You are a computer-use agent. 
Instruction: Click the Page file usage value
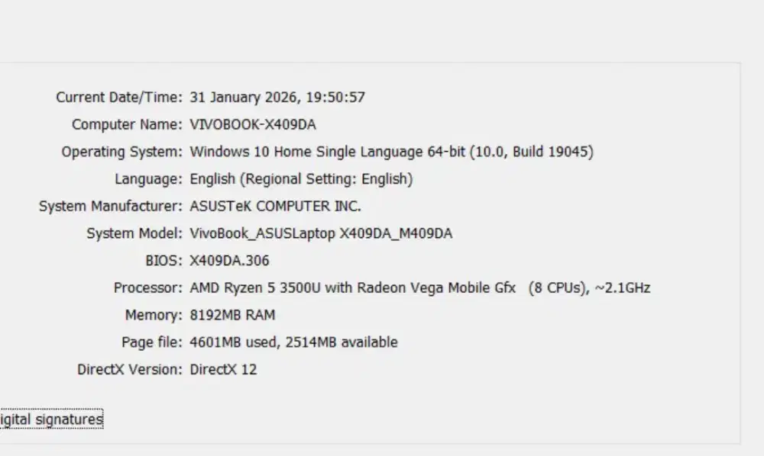tap(293, 342)
